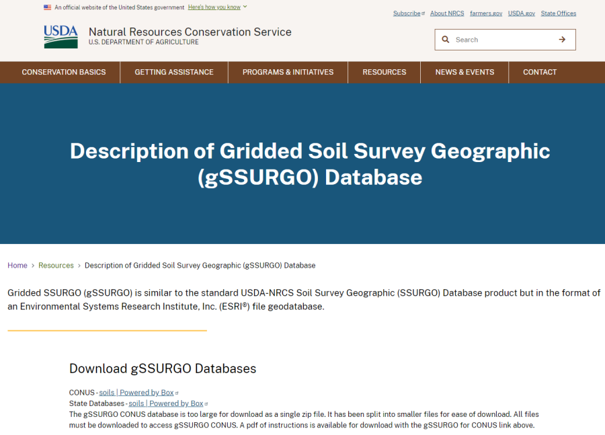The width and height of the screenshot is (605, 435).
Task: Go to the Contact page
Action: coord(540,72)
